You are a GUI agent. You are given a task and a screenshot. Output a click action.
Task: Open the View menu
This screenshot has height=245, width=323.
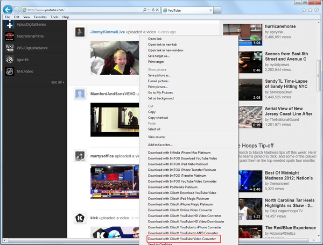pos(26,17)
